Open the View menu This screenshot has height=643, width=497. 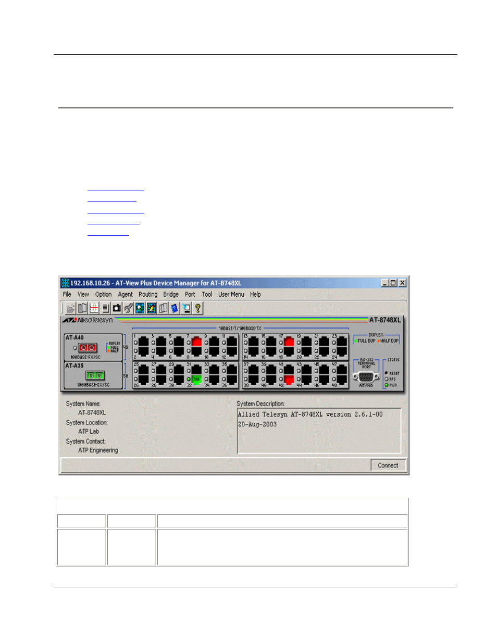83,295
